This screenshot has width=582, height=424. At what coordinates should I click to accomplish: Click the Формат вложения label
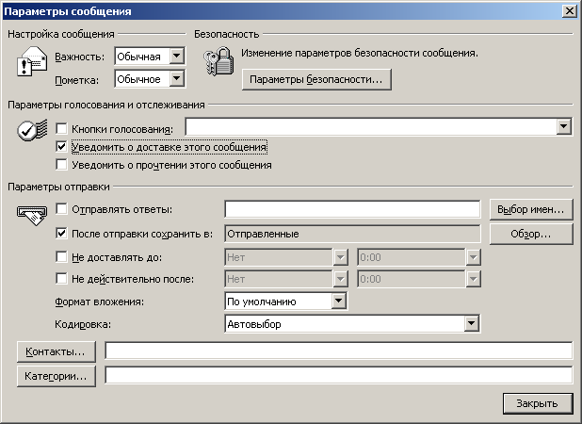coord(100,302)
